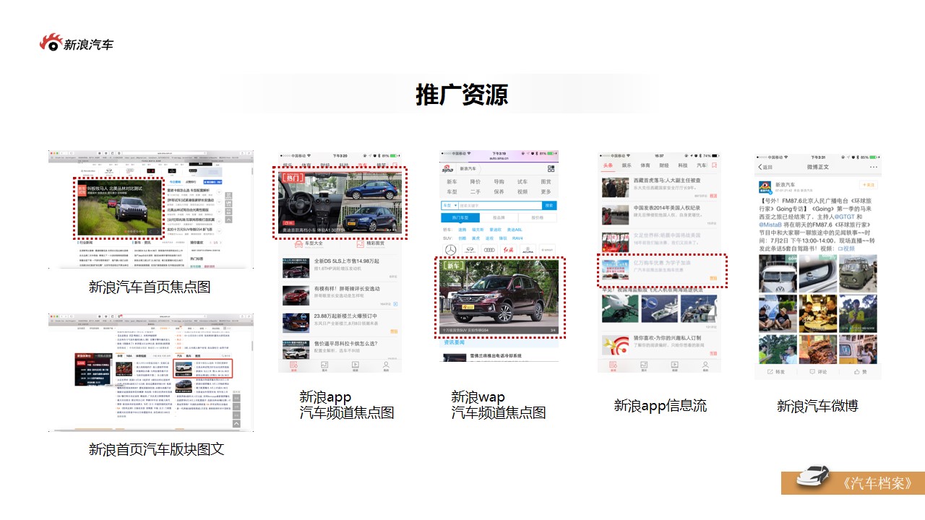
Task: Open the grid menu icon in Sina wap page
Action: pos(551,169)
